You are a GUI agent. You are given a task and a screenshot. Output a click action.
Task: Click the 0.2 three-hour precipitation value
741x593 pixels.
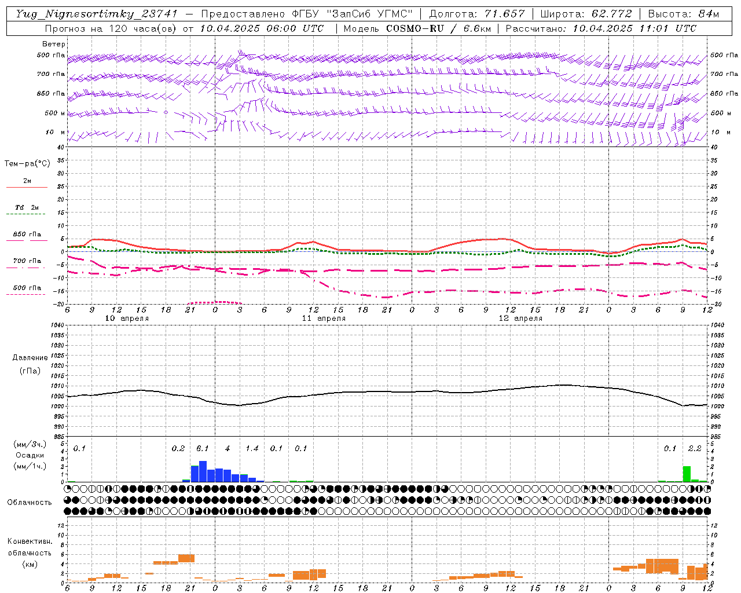178,449
